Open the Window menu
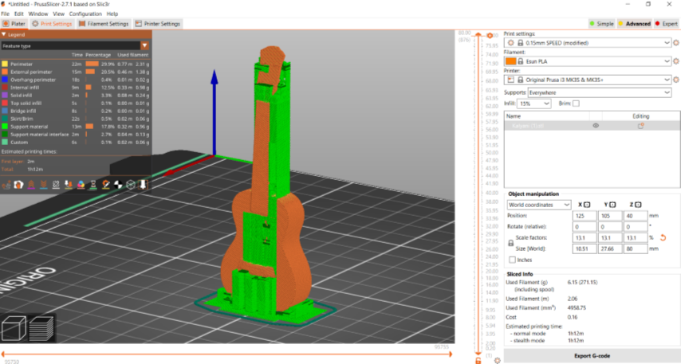Image resolution: width=681 pixels, height=364 pixels. tap(38, 14)
